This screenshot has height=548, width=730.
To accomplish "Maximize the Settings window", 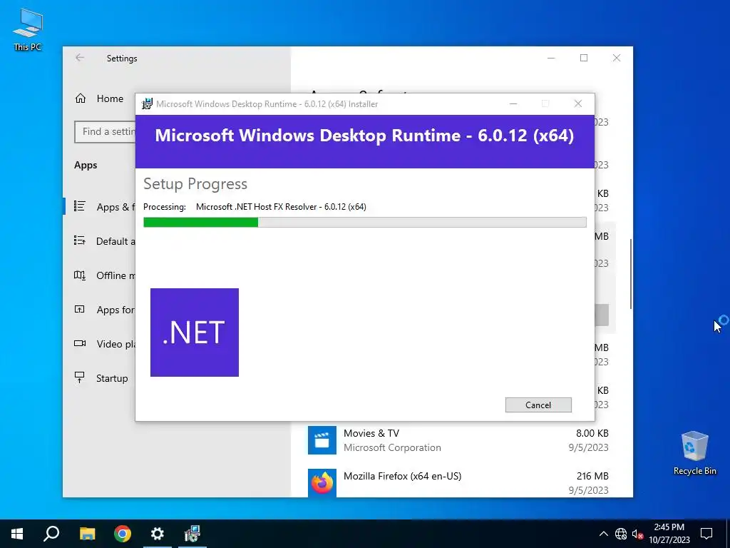I will coord(584,58).
